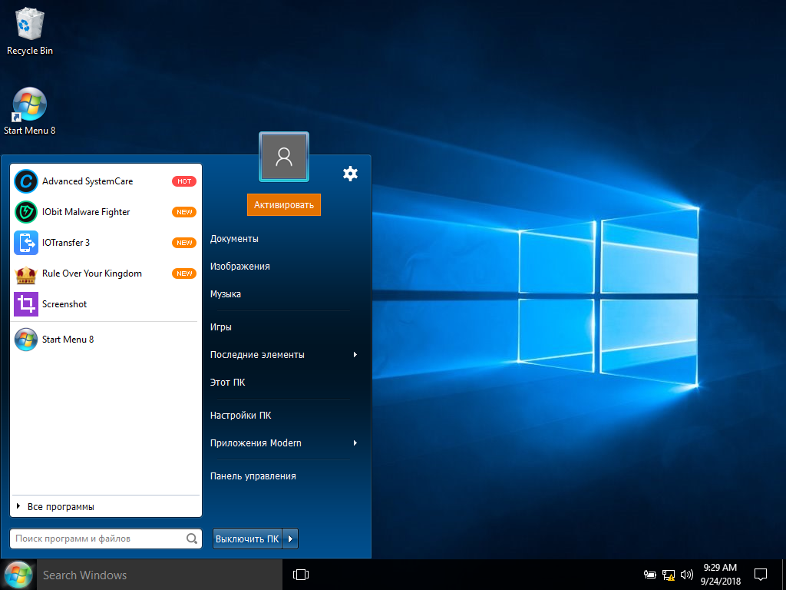Click the IOTransfer 3 phone icon
The width and height of the screenshot is (786, 590).
point(25,243)
